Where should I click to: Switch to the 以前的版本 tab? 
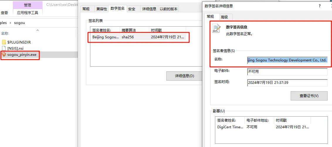(169, 9)
